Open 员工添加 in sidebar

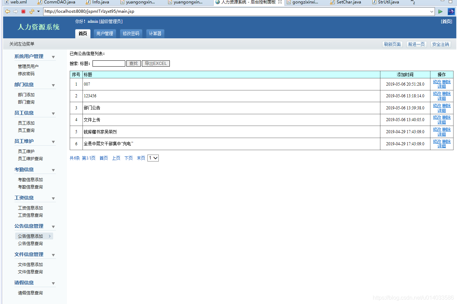(x=26, y=123)
